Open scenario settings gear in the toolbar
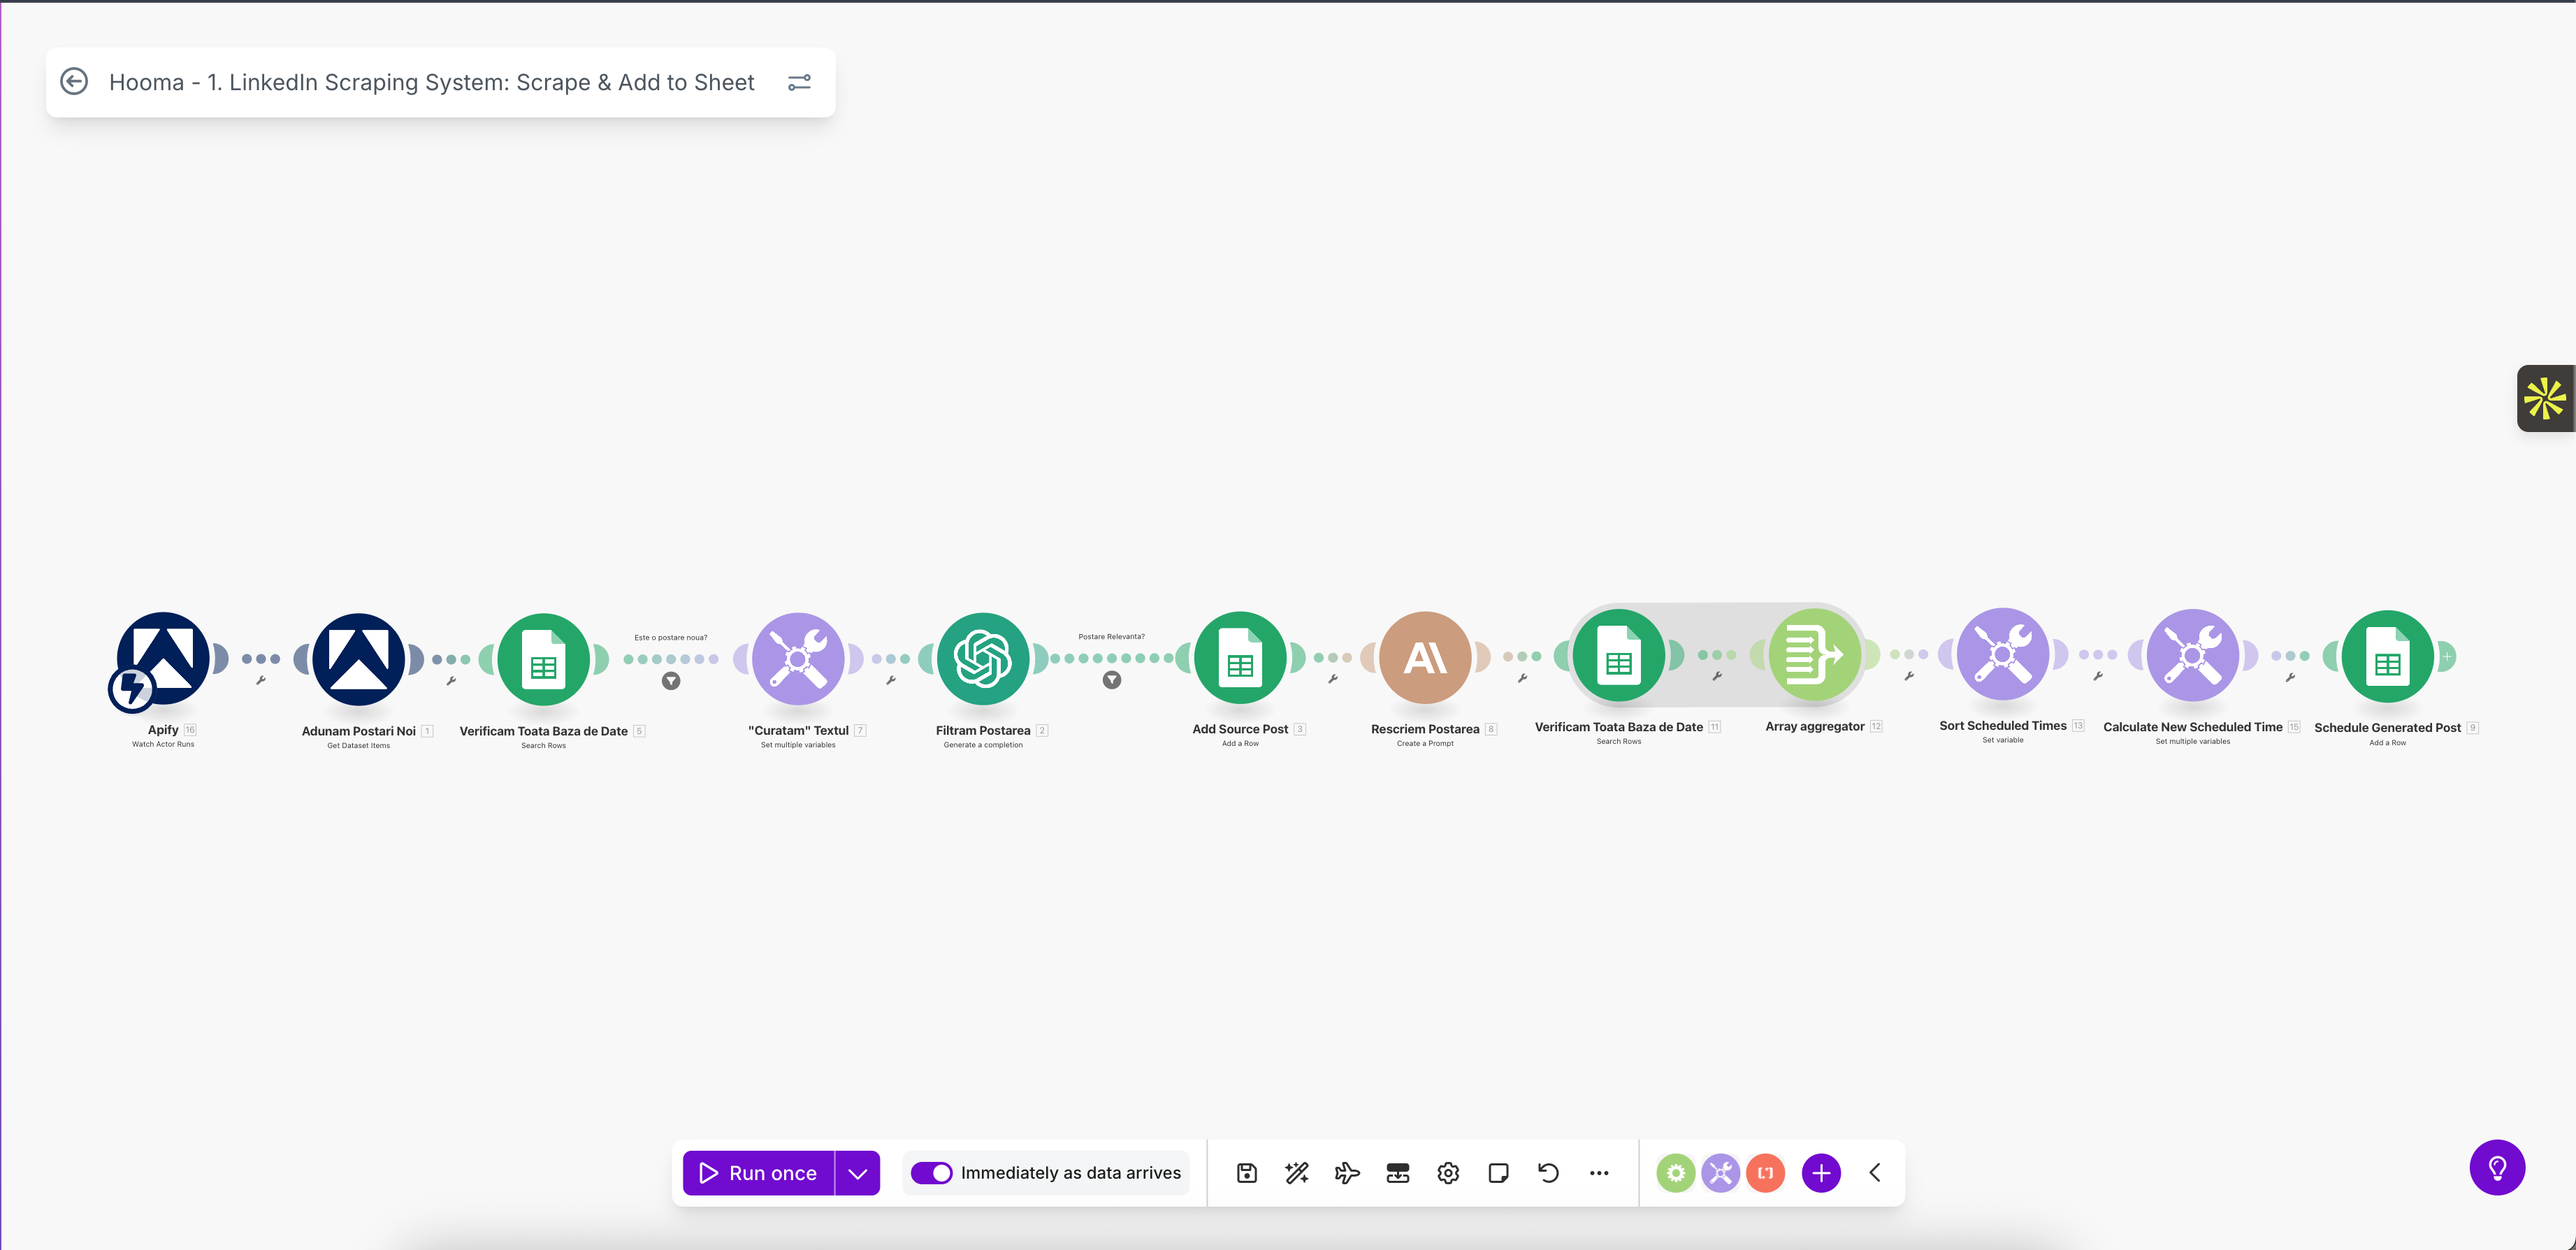The image size is (2576, 1250). 1448,1173
